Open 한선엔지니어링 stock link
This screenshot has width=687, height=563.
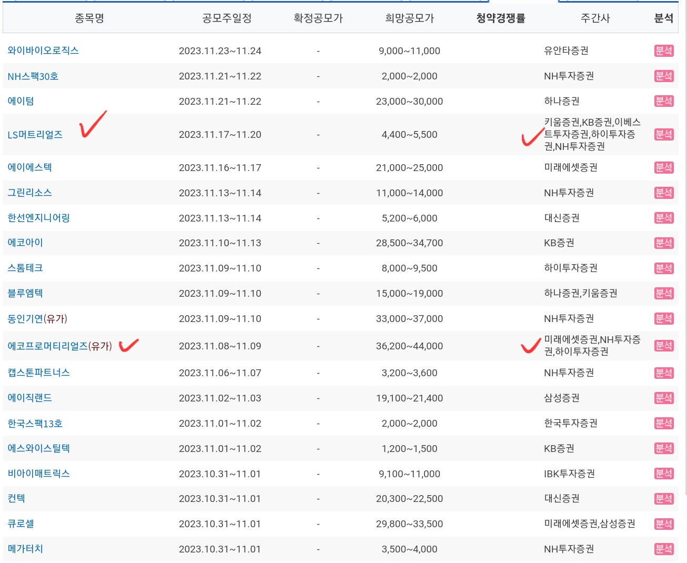coord(38,218)
